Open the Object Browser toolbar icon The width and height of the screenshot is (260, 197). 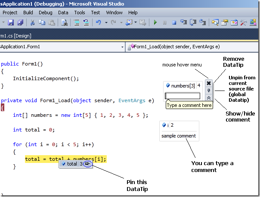(x=234, y=22)
